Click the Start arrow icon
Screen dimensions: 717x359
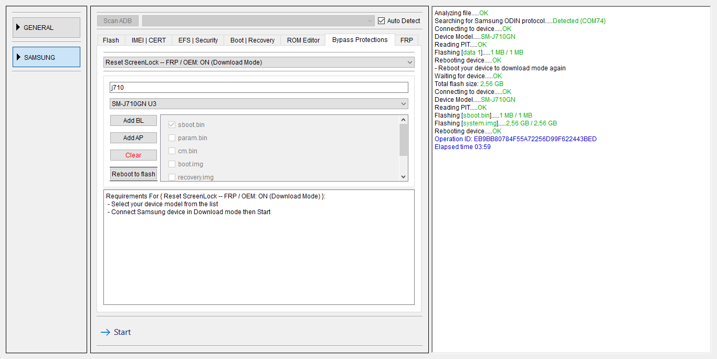105,332
